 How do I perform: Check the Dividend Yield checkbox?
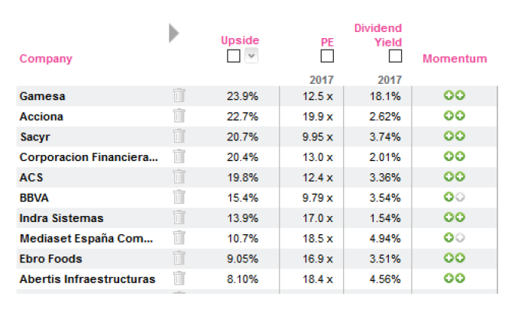point(395,56)
